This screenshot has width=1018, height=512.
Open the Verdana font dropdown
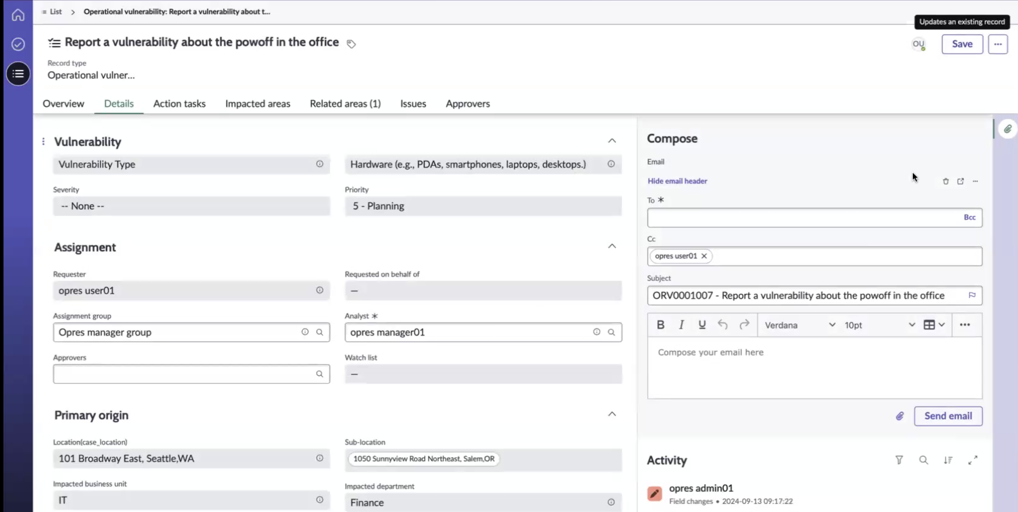(x=800, y=325)
